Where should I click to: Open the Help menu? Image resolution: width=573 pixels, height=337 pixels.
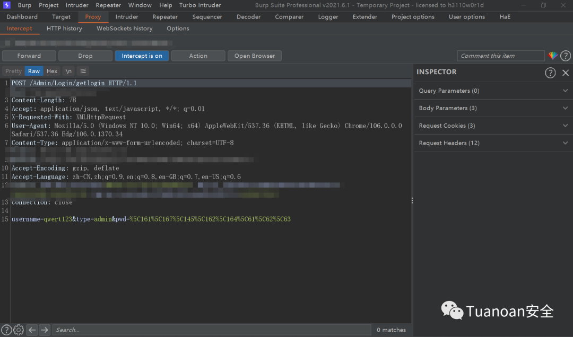coord(166,5)
